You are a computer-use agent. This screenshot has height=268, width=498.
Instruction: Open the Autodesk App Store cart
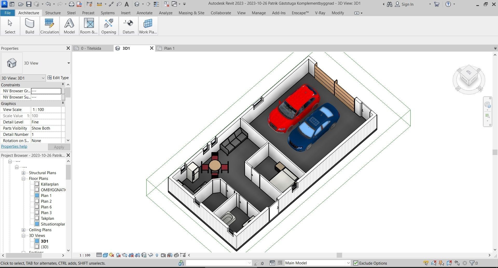437,4
